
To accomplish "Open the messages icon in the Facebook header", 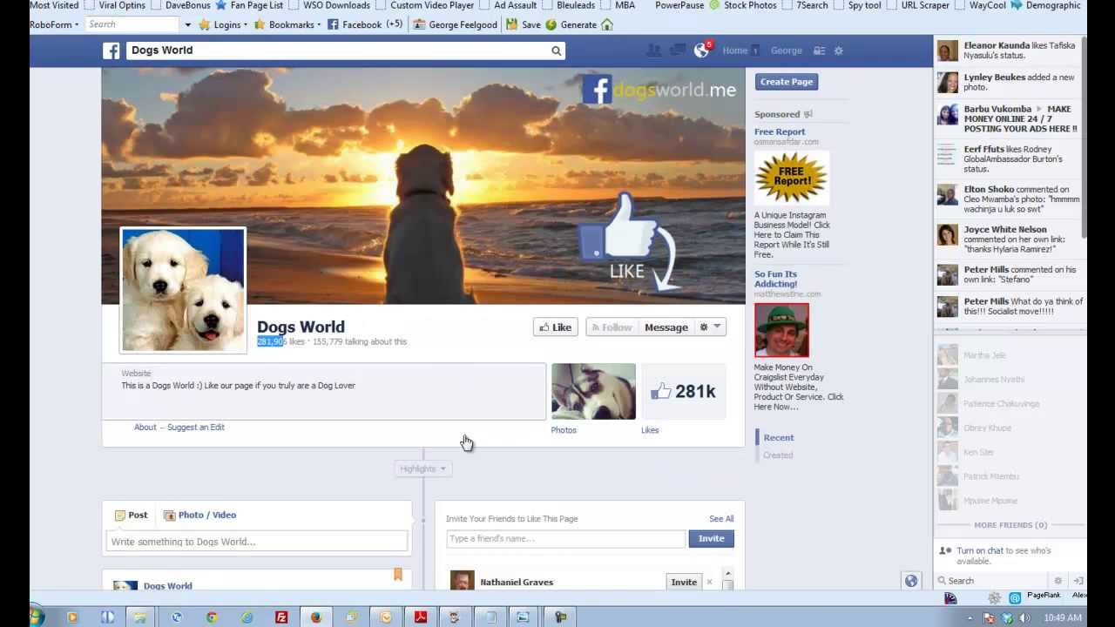I will [677, 51].
